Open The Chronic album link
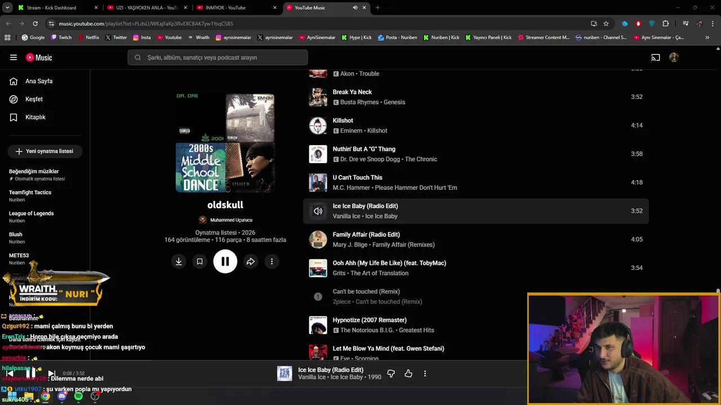The width and height of the screenshot is (721, 405). coord(421,159)
